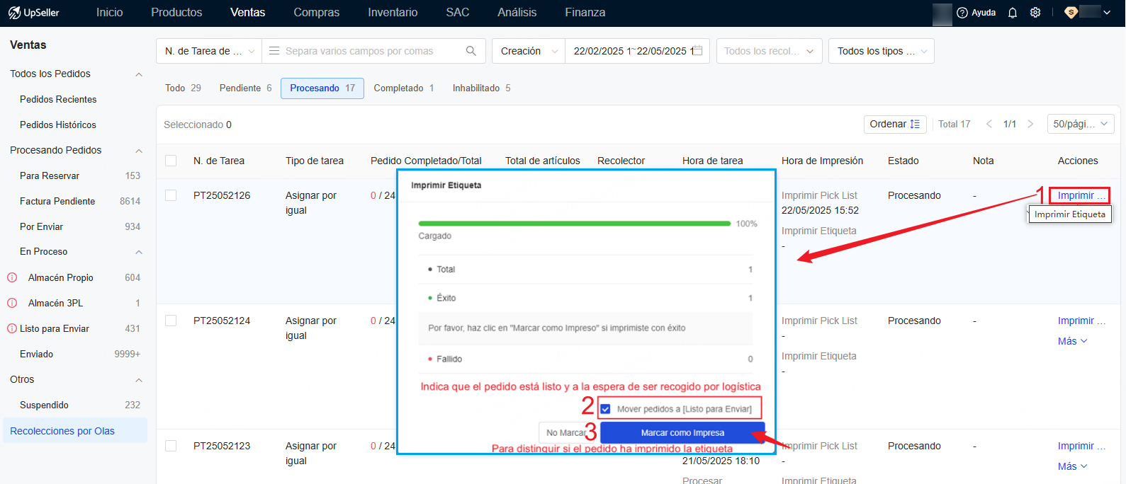Open the Análisis menu
Screen dimensions: 1126x484
[x=517, y=13]
